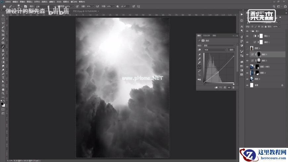Open the Info panel icon
288x162 pixels.
coord(242,20)
